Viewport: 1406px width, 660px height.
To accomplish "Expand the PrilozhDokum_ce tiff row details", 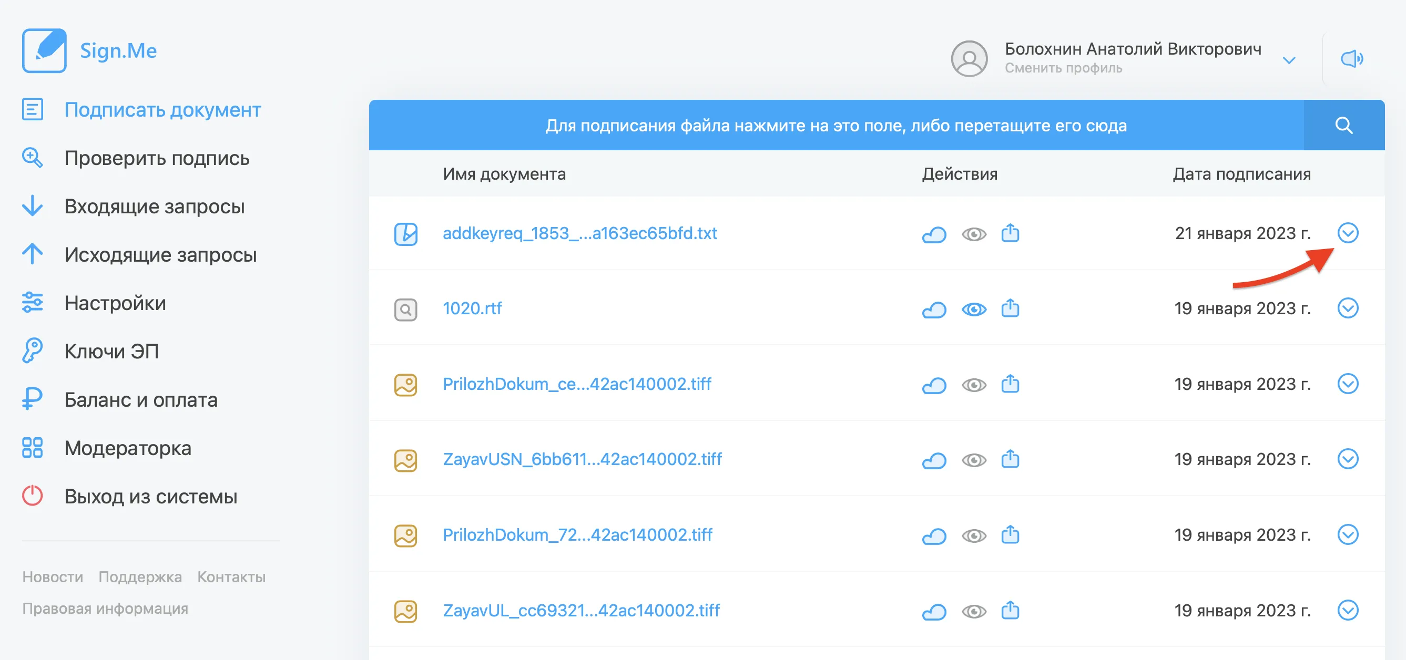I will [x=1348, y=384].
